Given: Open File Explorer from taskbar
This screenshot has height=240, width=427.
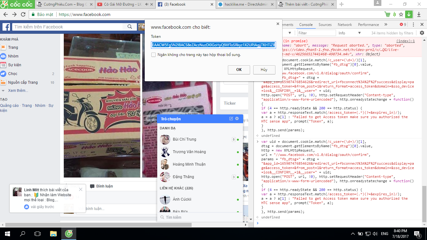Looking at the screenshot, I should 53,233.
